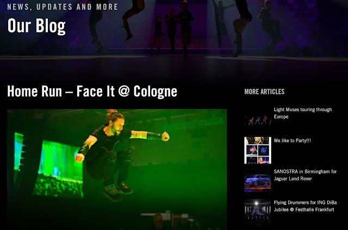This screenshot has width=348, height=230.
Task: Click the bald spectator at the photo's bottom
Action: pyautogui.click(x=158, y=221)
